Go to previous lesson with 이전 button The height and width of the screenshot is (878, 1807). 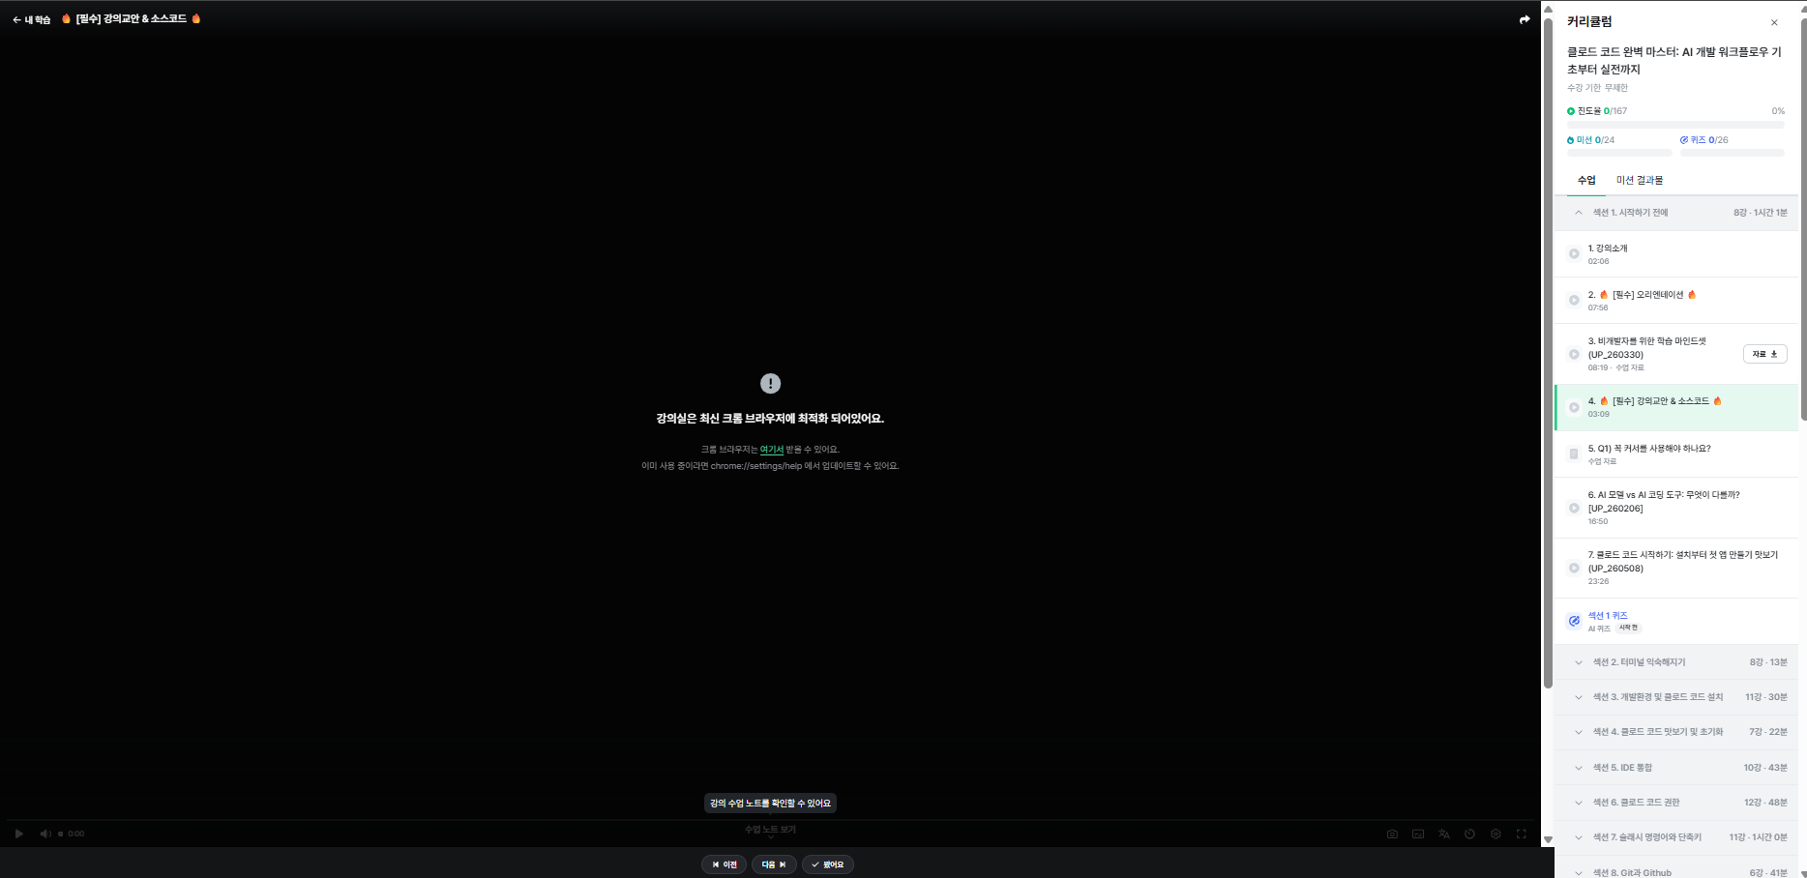pos(724,864)
